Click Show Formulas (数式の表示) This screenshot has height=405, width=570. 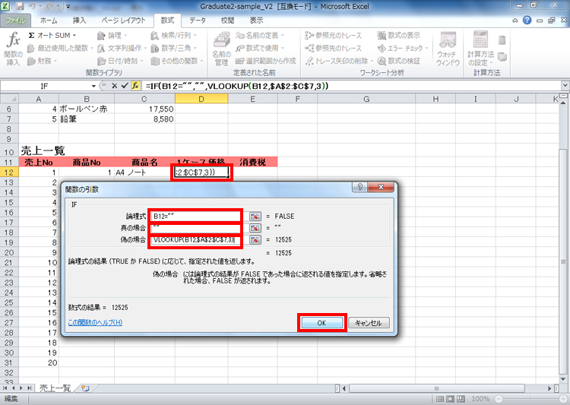click(399, 35)
